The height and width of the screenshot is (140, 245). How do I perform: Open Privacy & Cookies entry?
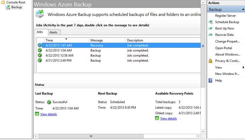click(228, 61)
